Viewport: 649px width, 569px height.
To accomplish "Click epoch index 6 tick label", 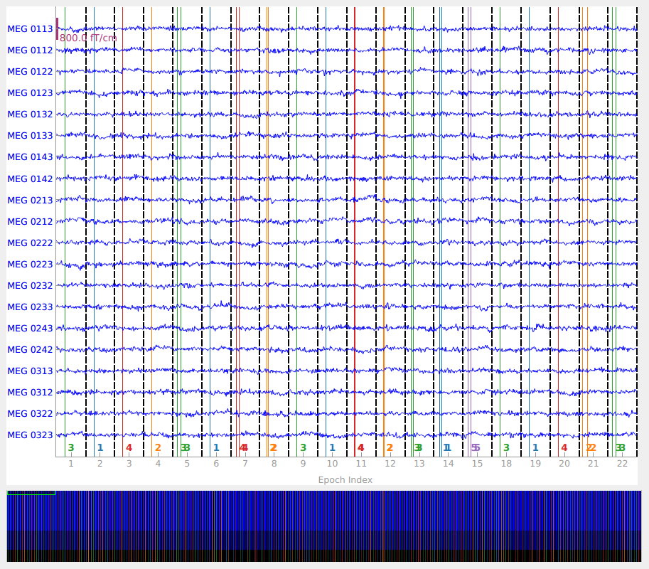I will [x=216, y=464].
